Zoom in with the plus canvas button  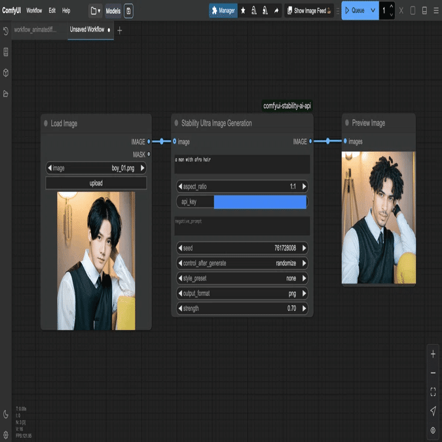(433, 354)
